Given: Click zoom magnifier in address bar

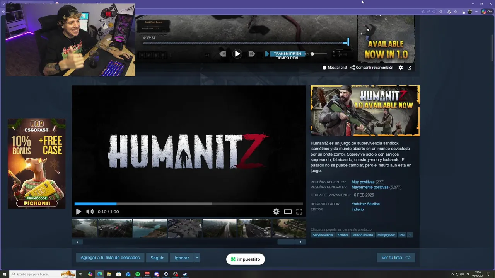Looking at the screenshot, I should coord(423,12).
